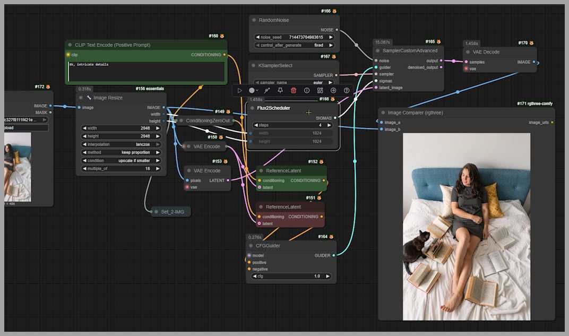The height and width of the screenshot is (336, 569).
Task: Click the circled right-arrow toolbar icon
Action: click(333, 90)
